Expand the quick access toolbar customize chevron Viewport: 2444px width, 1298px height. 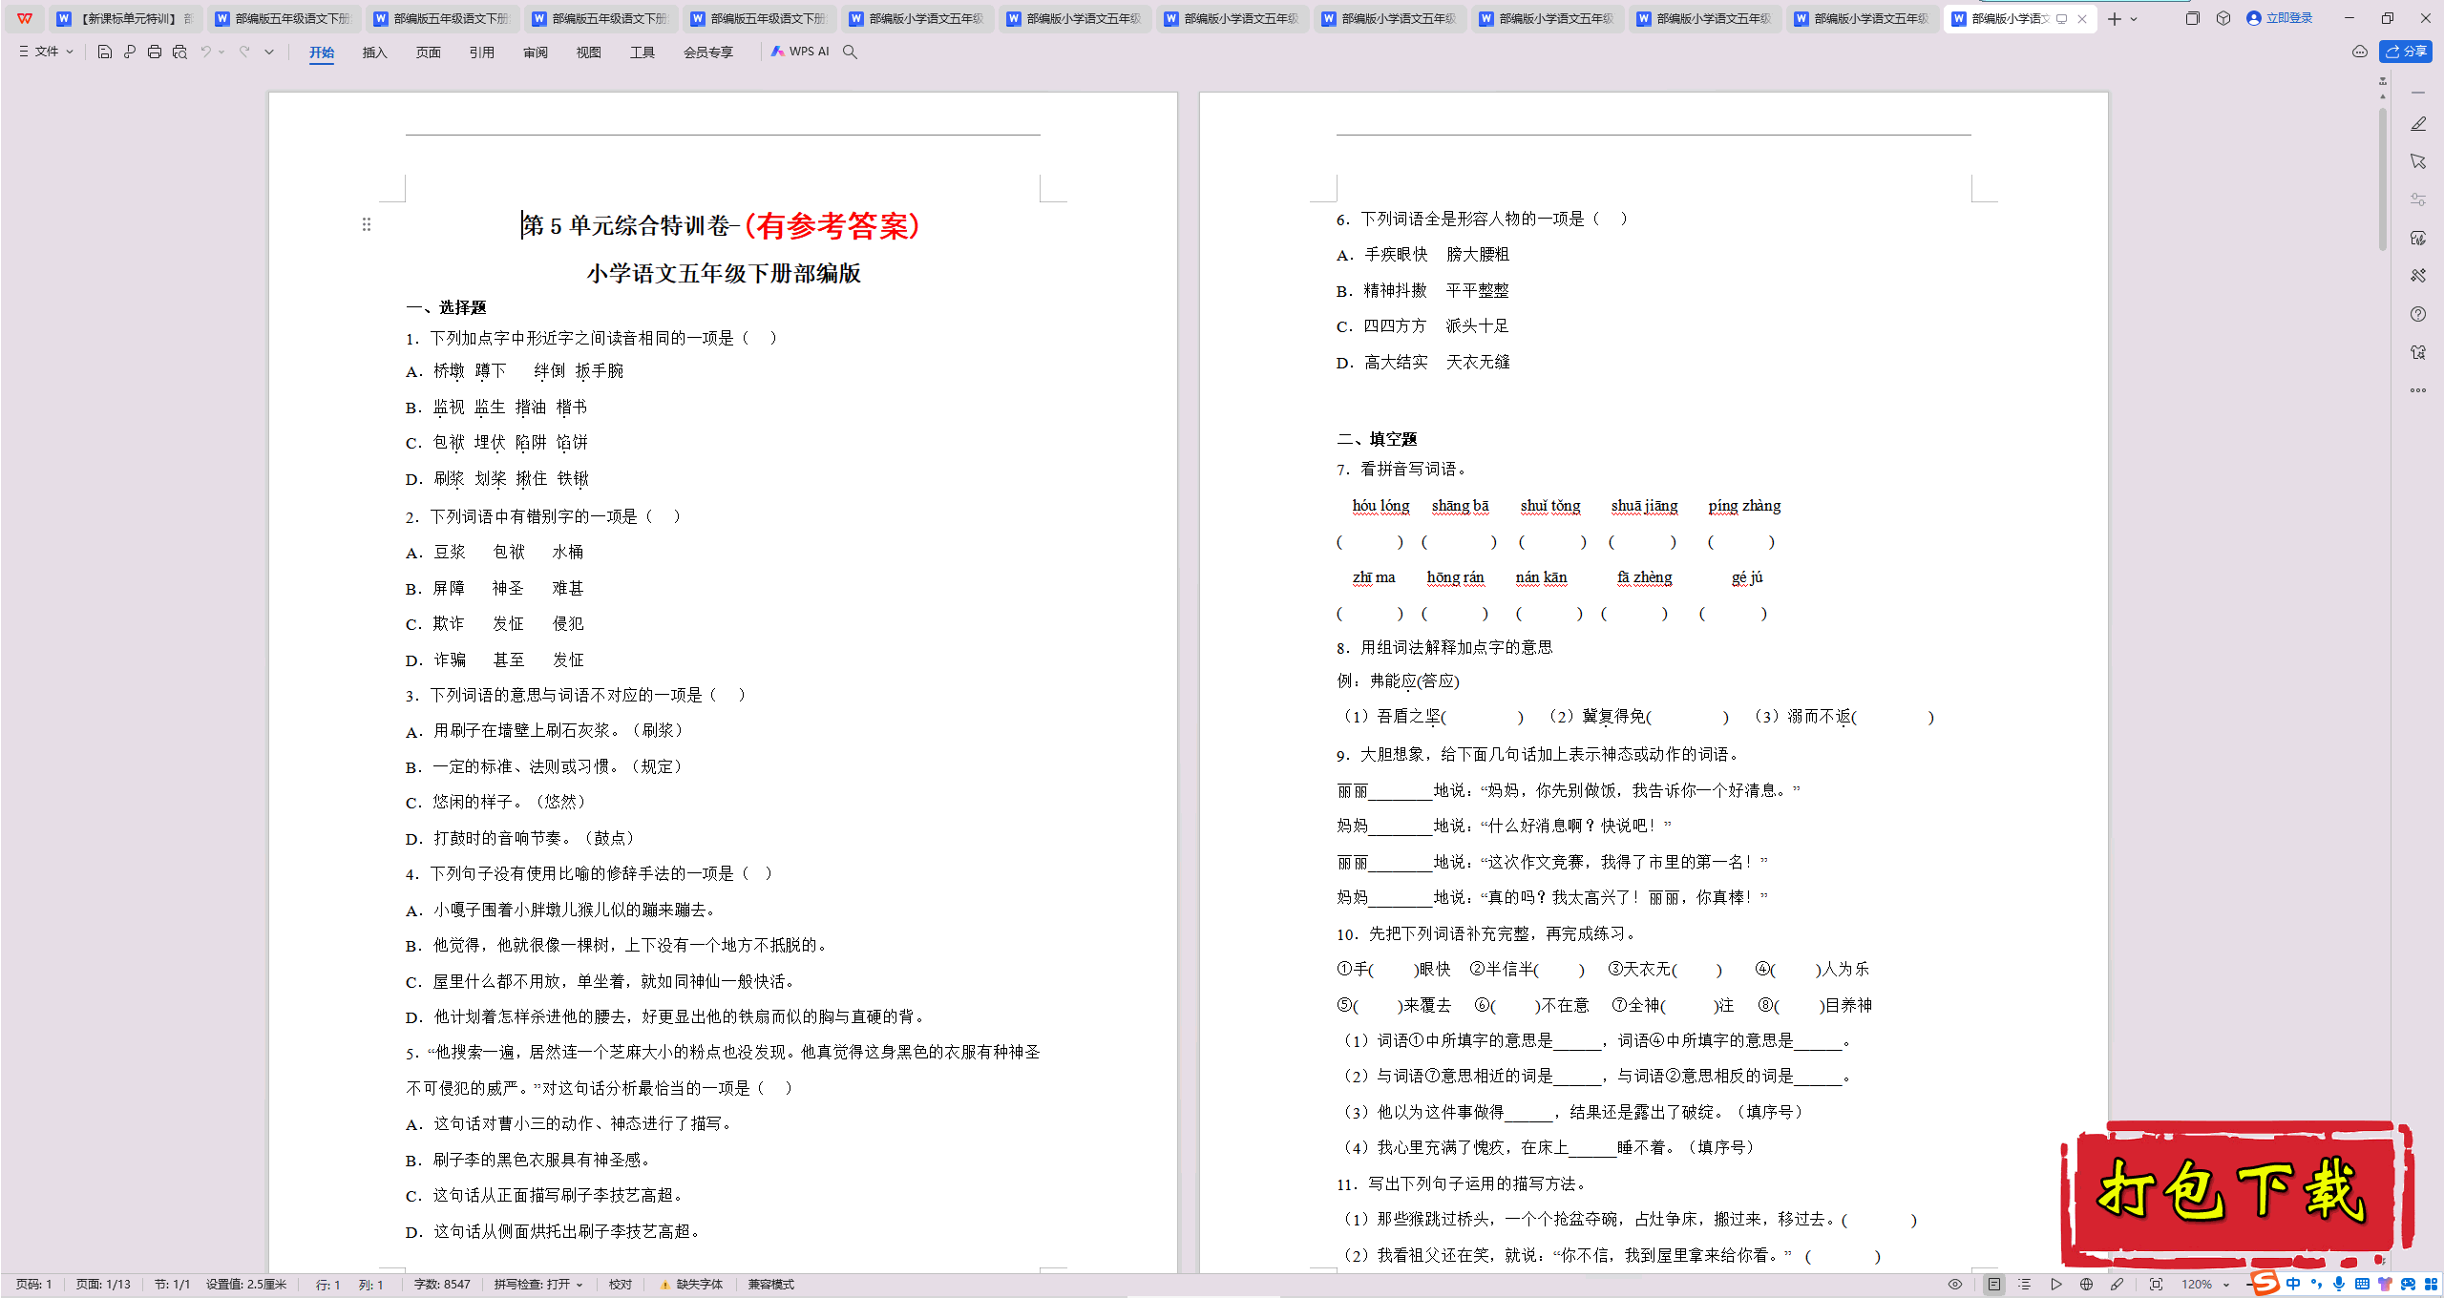[269, 52]
